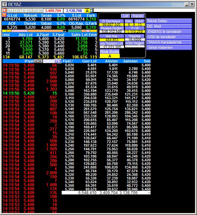
Task: Toggle the Lot display mode
Action: coord(125,16)
